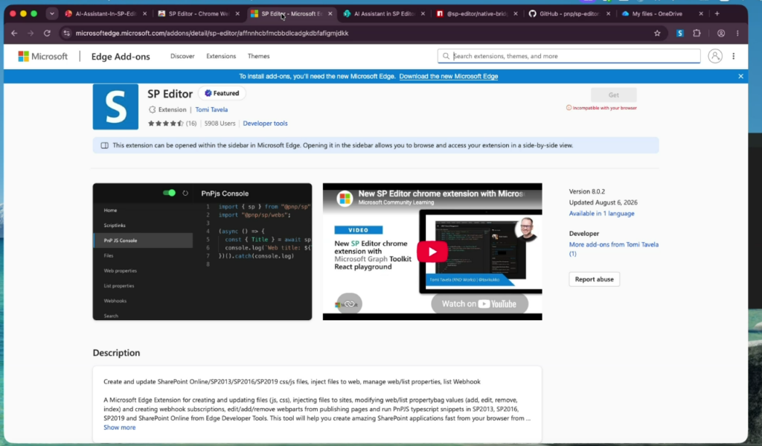
Task: Expand description with Show more
Action: 120,427
